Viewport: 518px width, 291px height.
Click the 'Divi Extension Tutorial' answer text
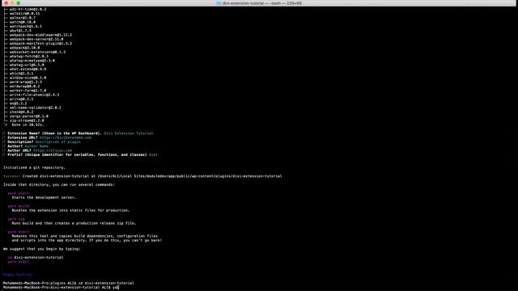129,133
